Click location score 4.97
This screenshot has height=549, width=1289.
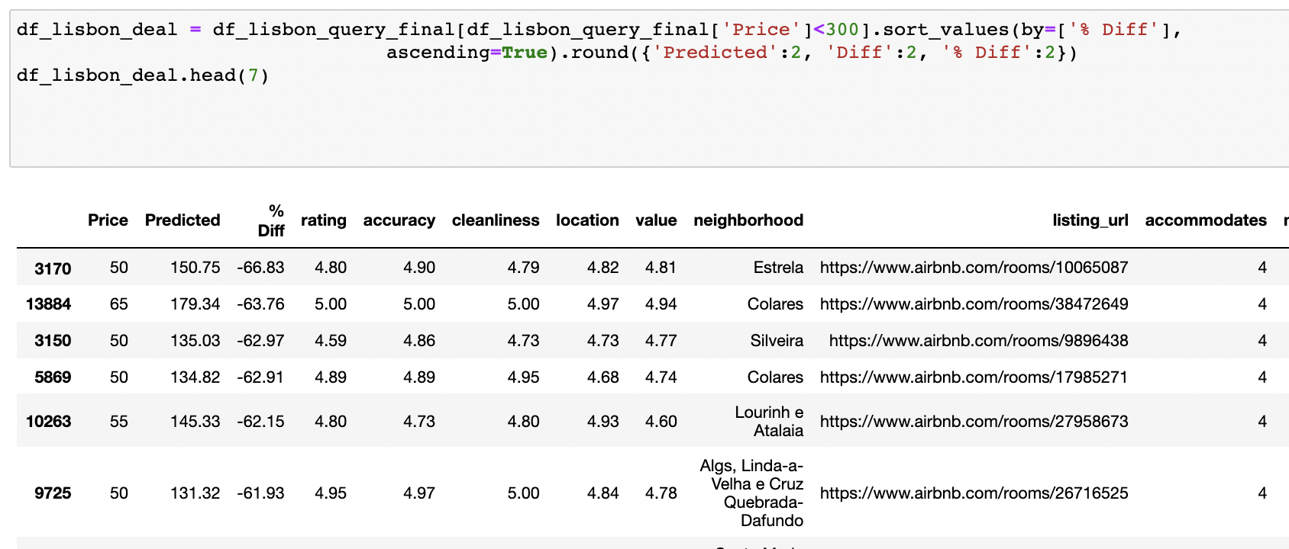click(x=603, y=304)
